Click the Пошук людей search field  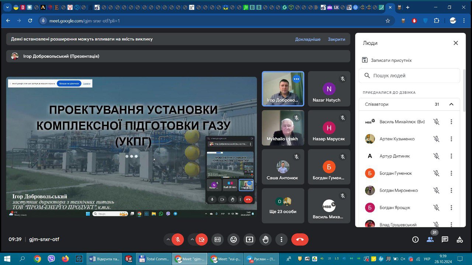[409, 75]
